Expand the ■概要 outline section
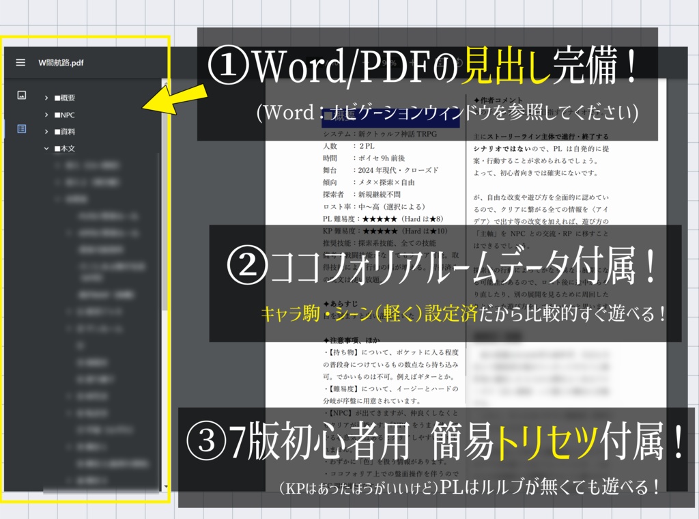 coord(46,98)
